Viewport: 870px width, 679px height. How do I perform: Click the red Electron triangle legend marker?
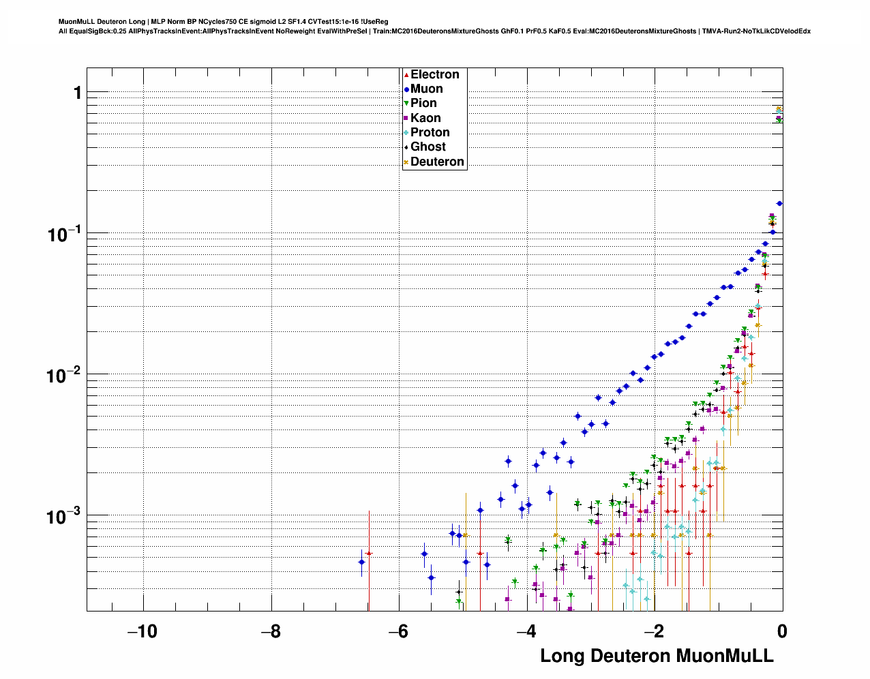[406, 75]
